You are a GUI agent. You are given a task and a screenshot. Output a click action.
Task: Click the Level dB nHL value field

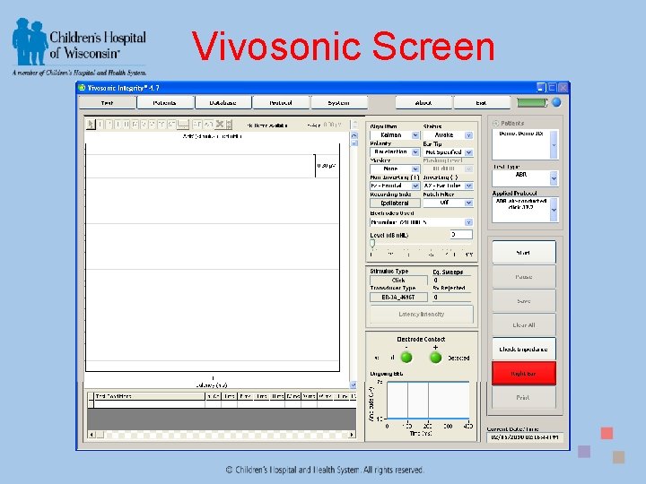click(x=461, y=235)
